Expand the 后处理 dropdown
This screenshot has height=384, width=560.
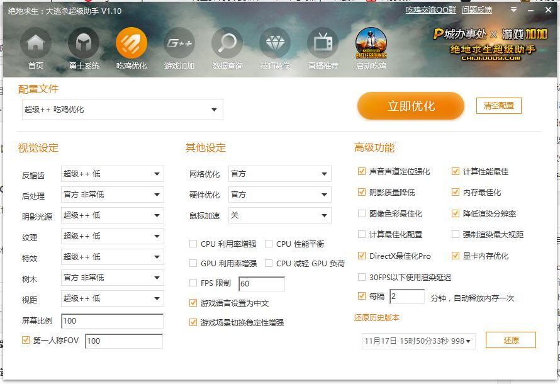pos(113,195)
